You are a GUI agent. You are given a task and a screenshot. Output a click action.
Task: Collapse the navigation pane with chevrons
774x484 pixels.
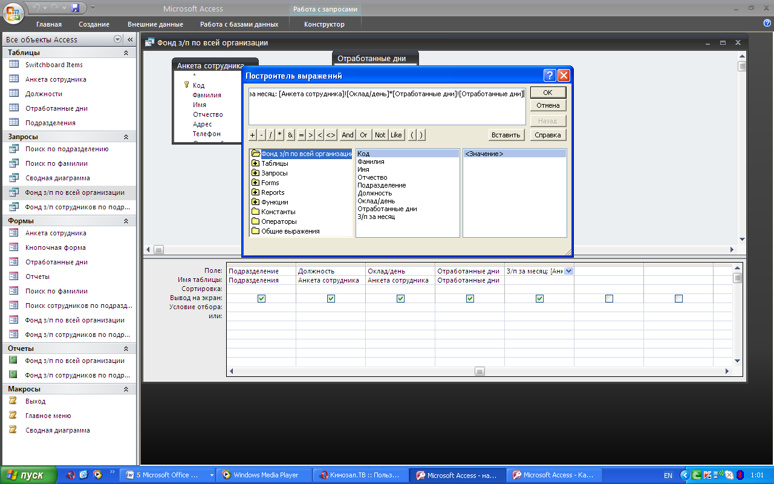click(x=130, y=39)
